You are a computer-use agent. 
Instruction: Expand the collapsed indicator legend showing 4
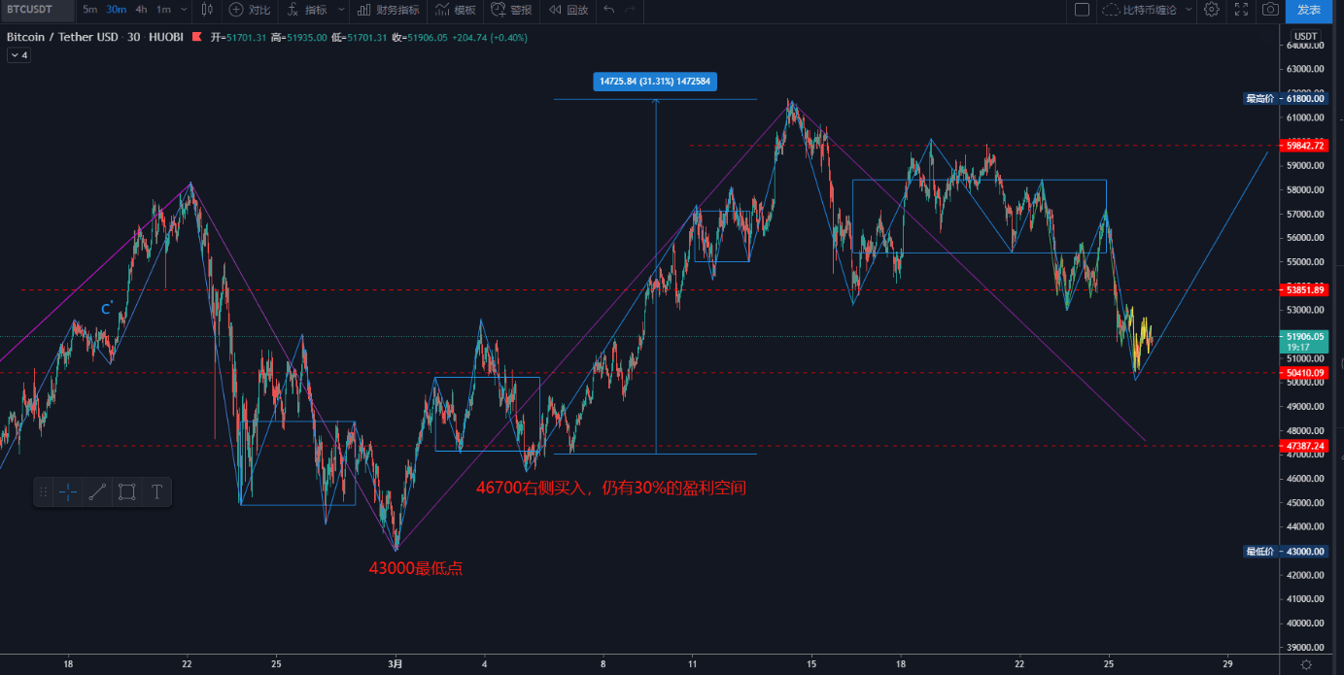point(18,55)
